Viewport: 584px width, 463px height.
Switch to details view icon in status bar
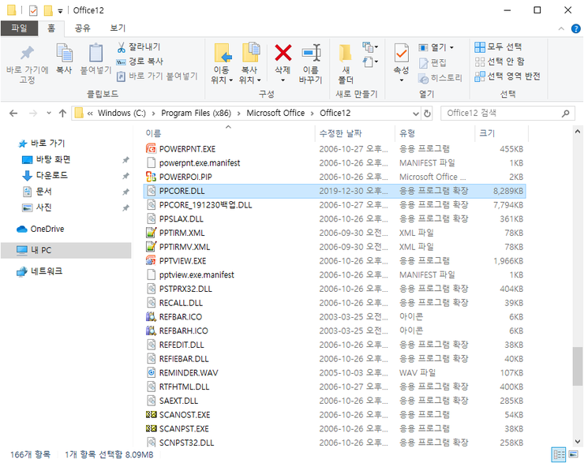tap(559, 454)
